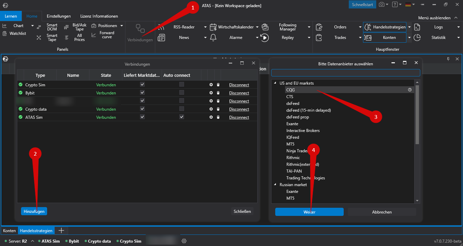
Task: Delete the Bybit connection with trash icon
Action: click(218, 93)
